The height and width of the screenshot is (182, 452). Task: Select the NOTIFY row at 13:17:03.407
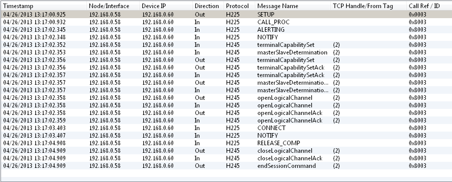click(x=227, y=135)
